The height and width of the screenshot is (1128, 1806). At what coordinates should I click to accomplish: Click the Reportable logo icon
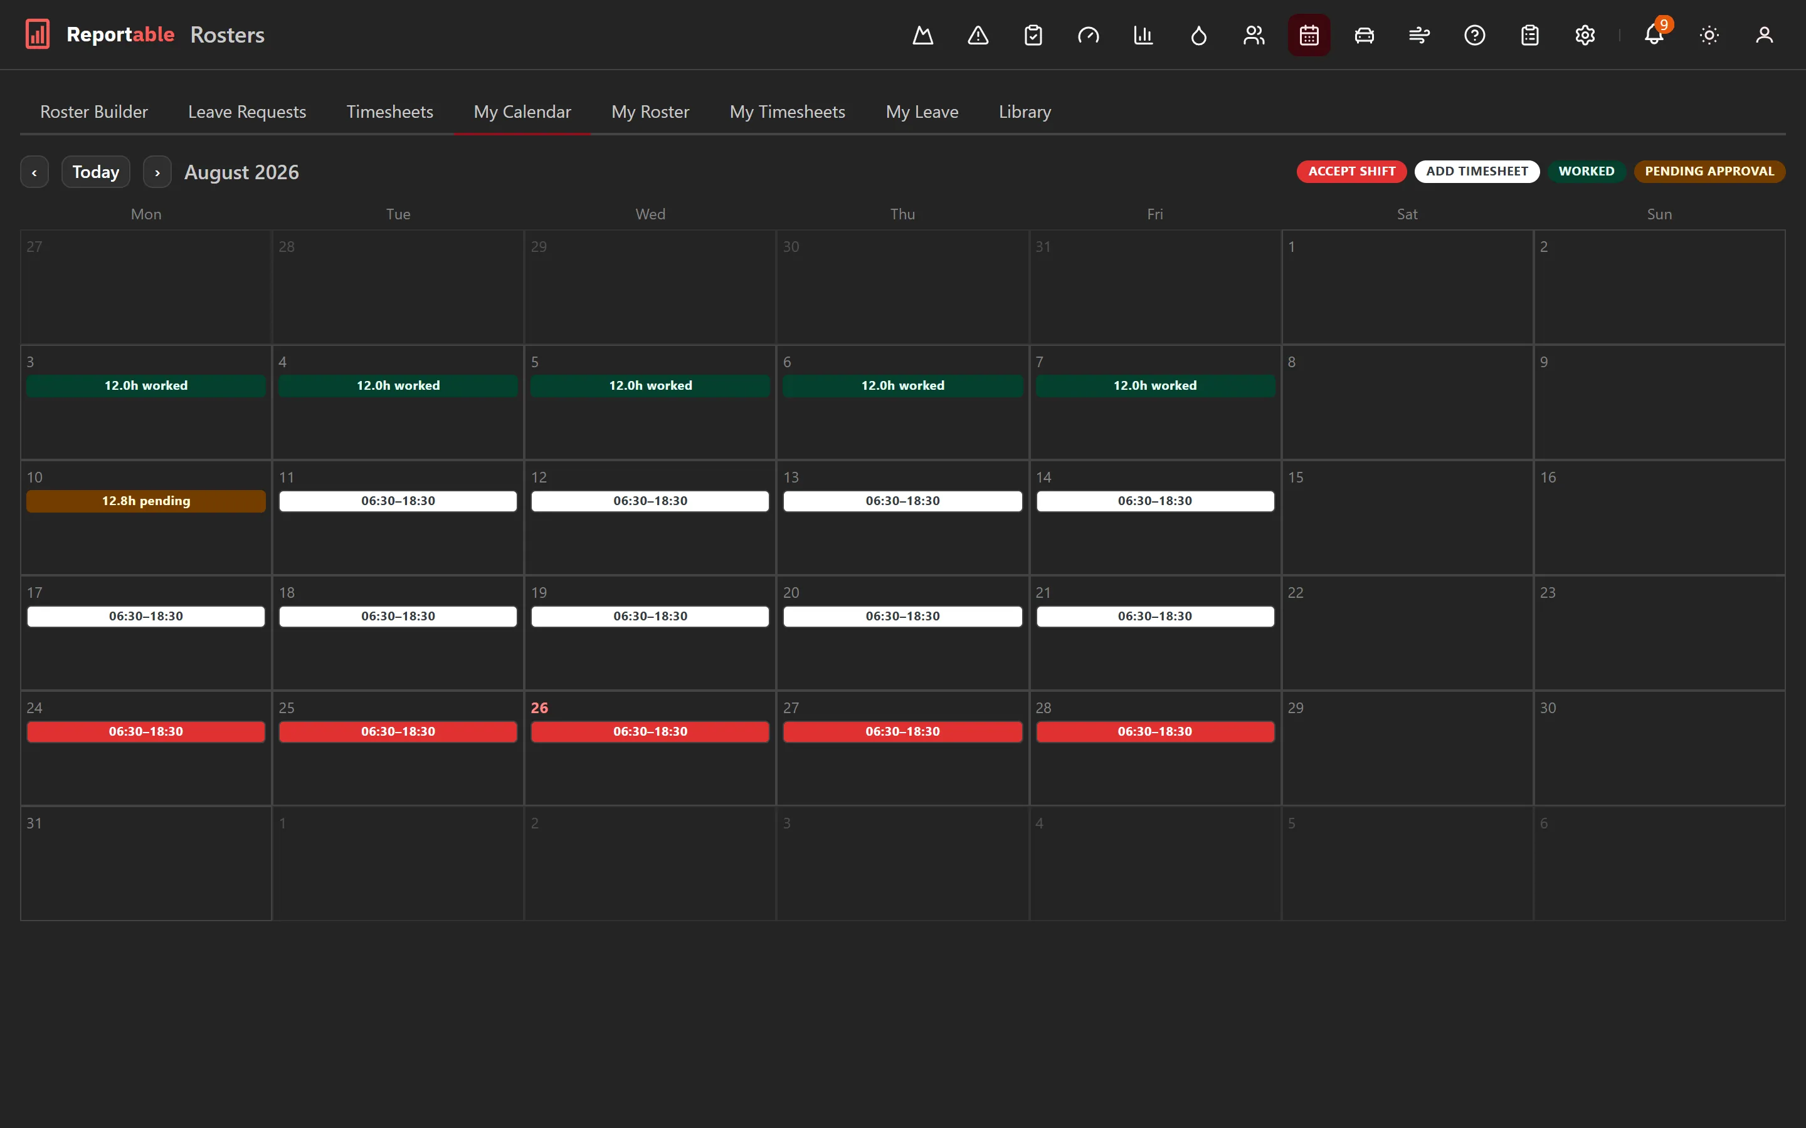tap(38, 34)
